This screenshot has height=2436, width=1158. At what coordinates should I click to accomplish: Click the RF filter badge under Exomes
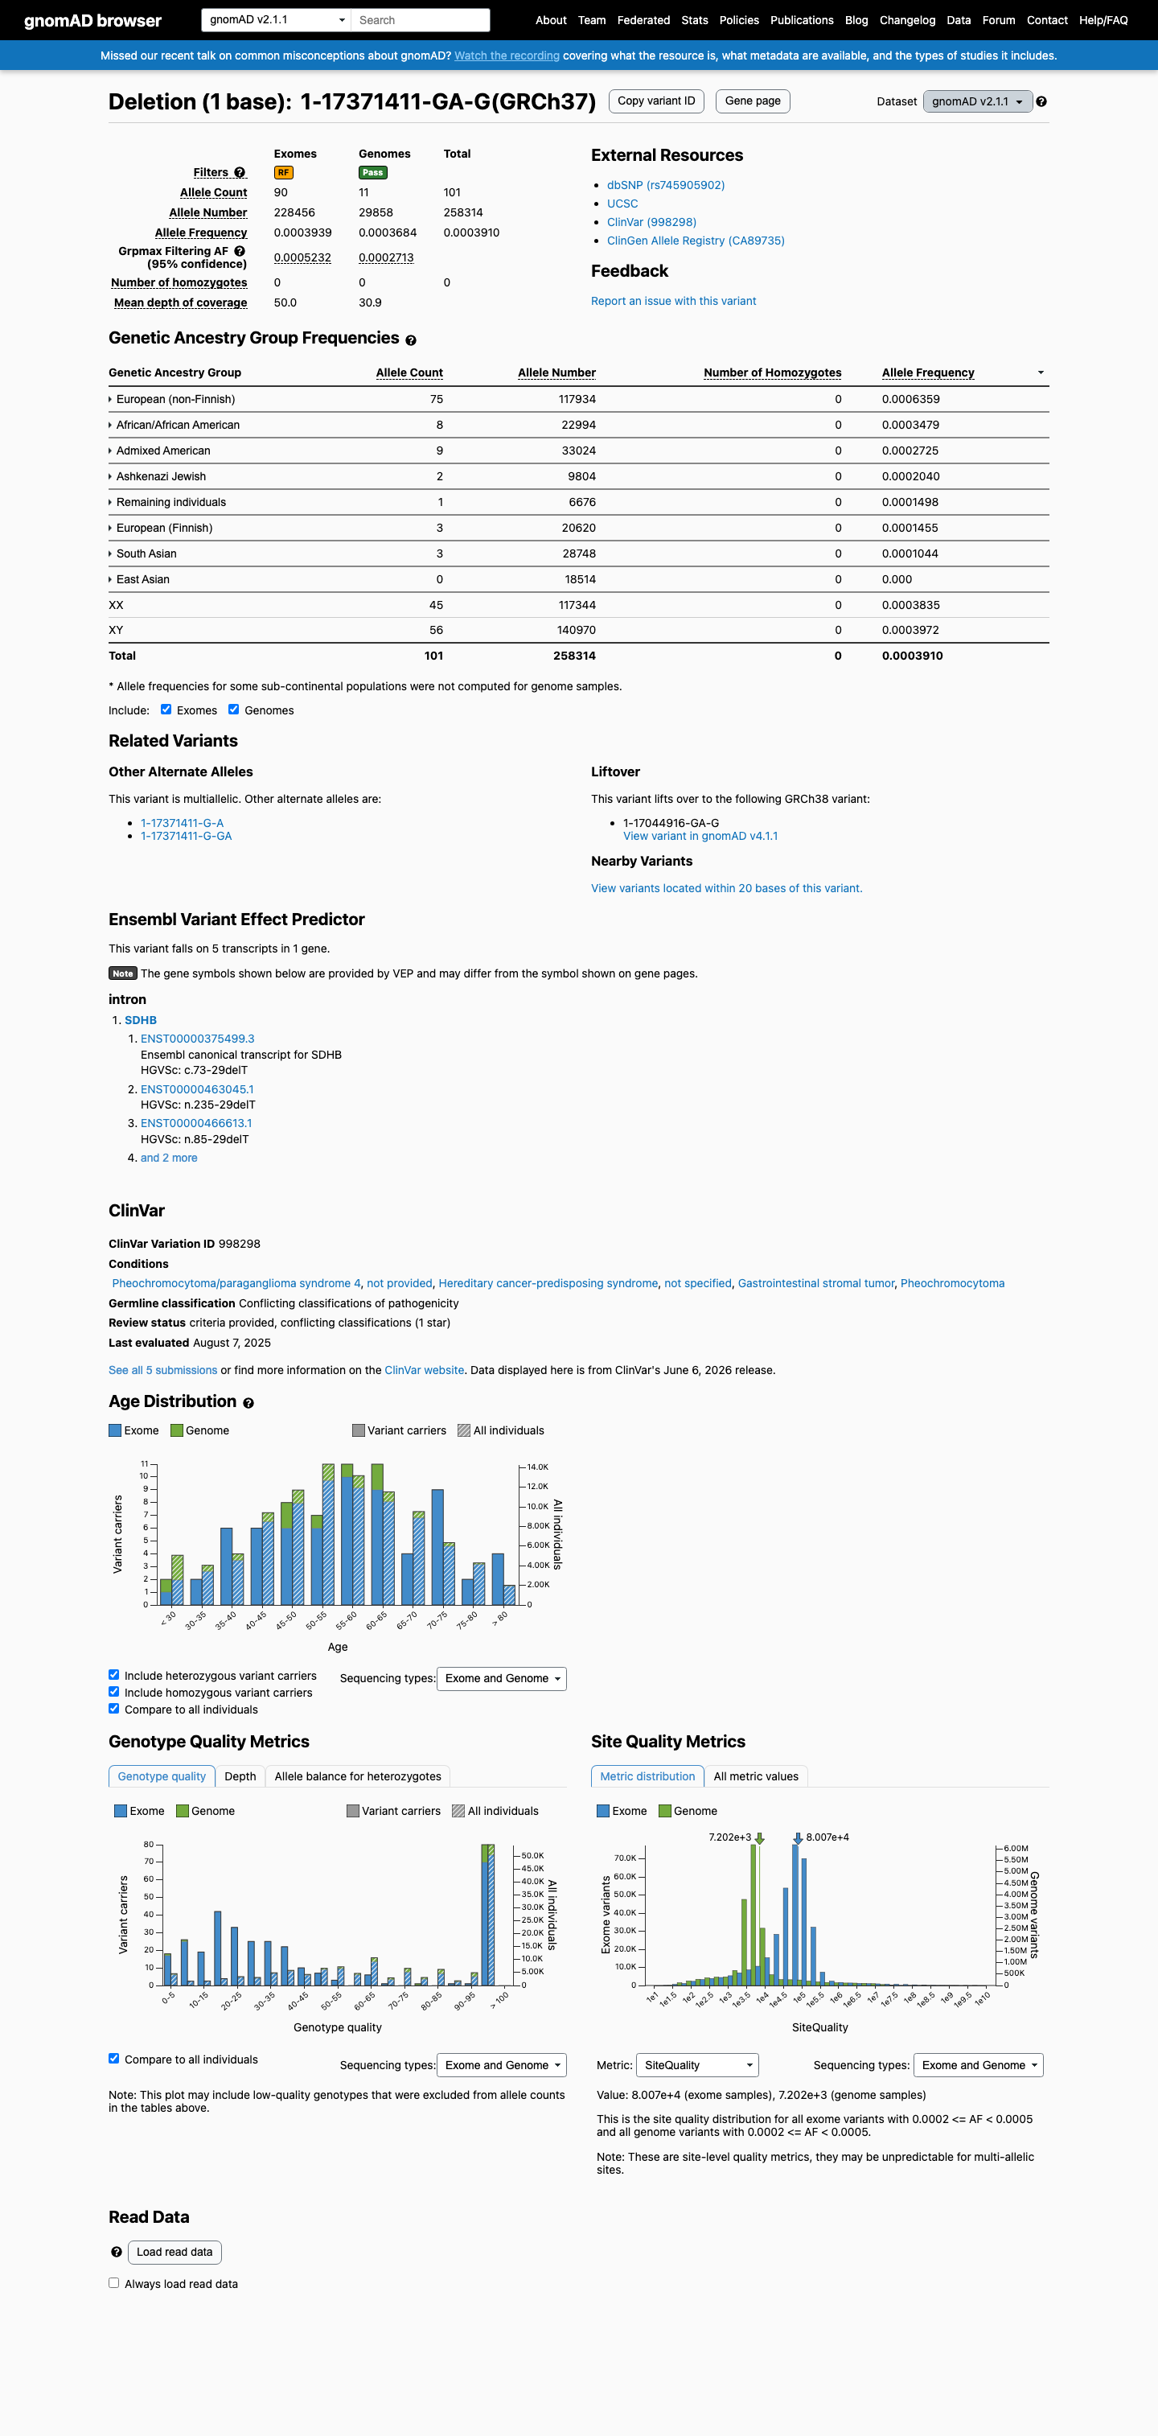pos(284,172)
